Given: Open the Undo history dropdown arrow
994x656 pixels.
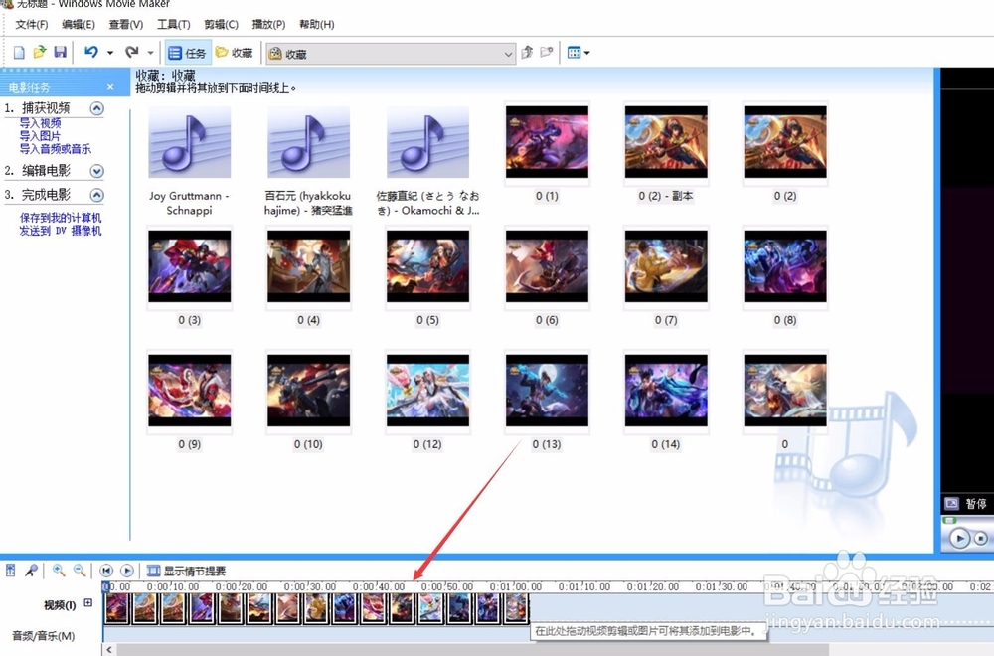Looking at the screenshot, I should [110, 53].
